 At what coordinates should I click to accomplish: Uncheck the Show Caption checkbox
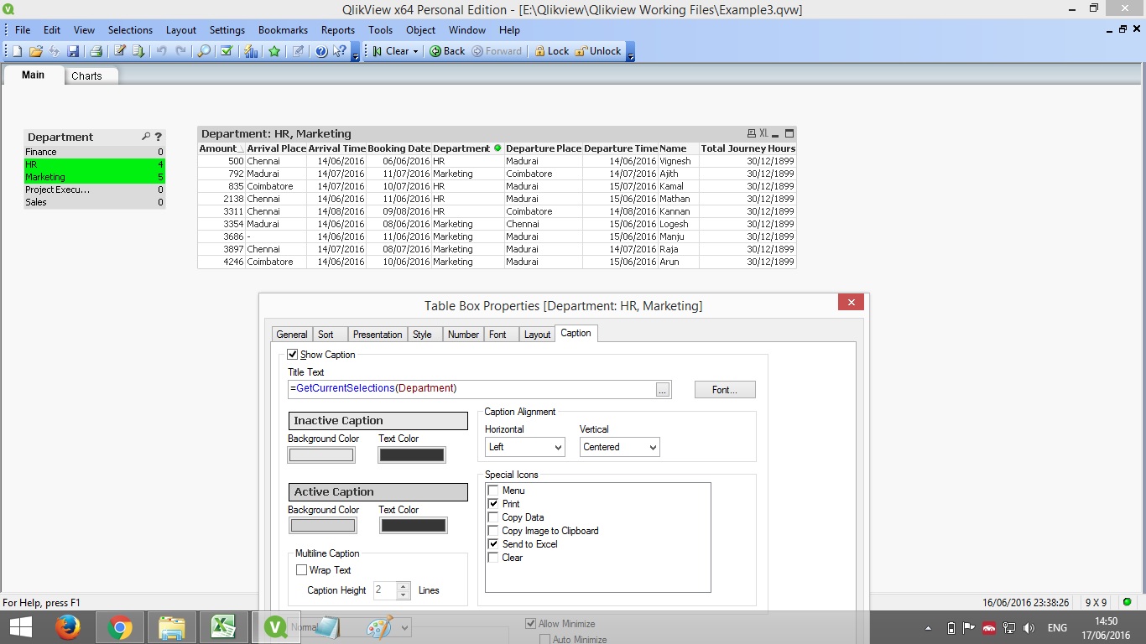point(293,355)
